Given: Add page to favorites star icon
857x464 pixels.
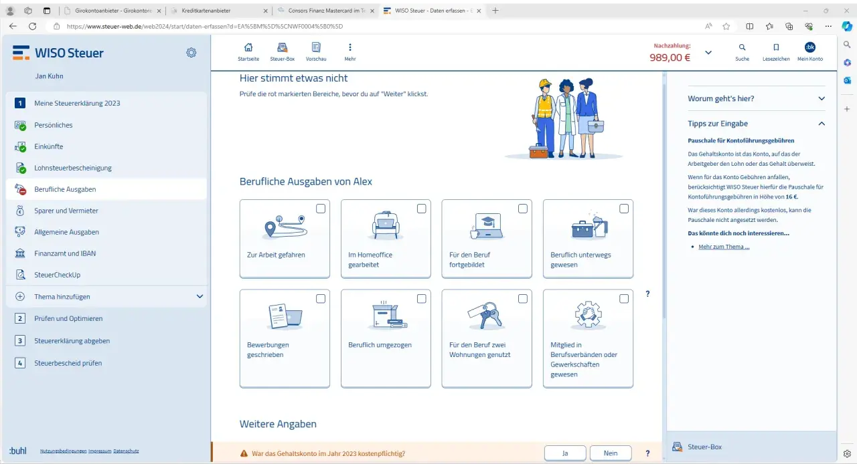Looking at the screenshot, I should click(726, 26).
